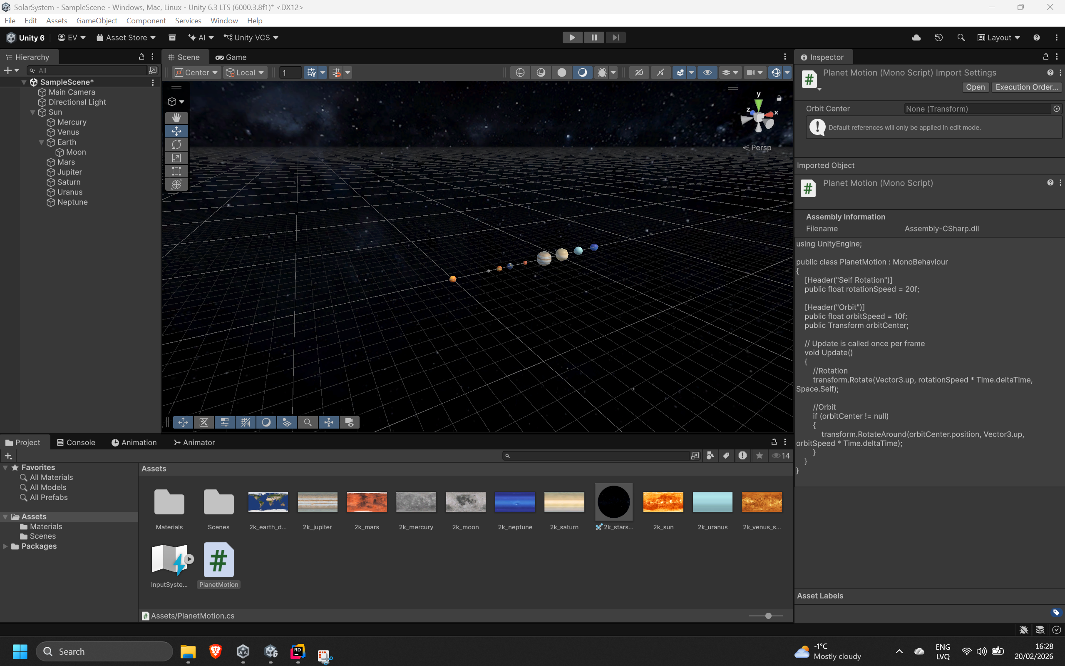This screenshot has height=666, width=1065.
Task: Select the 2k_saturn texture thumbnail
Action: (564, 502)
